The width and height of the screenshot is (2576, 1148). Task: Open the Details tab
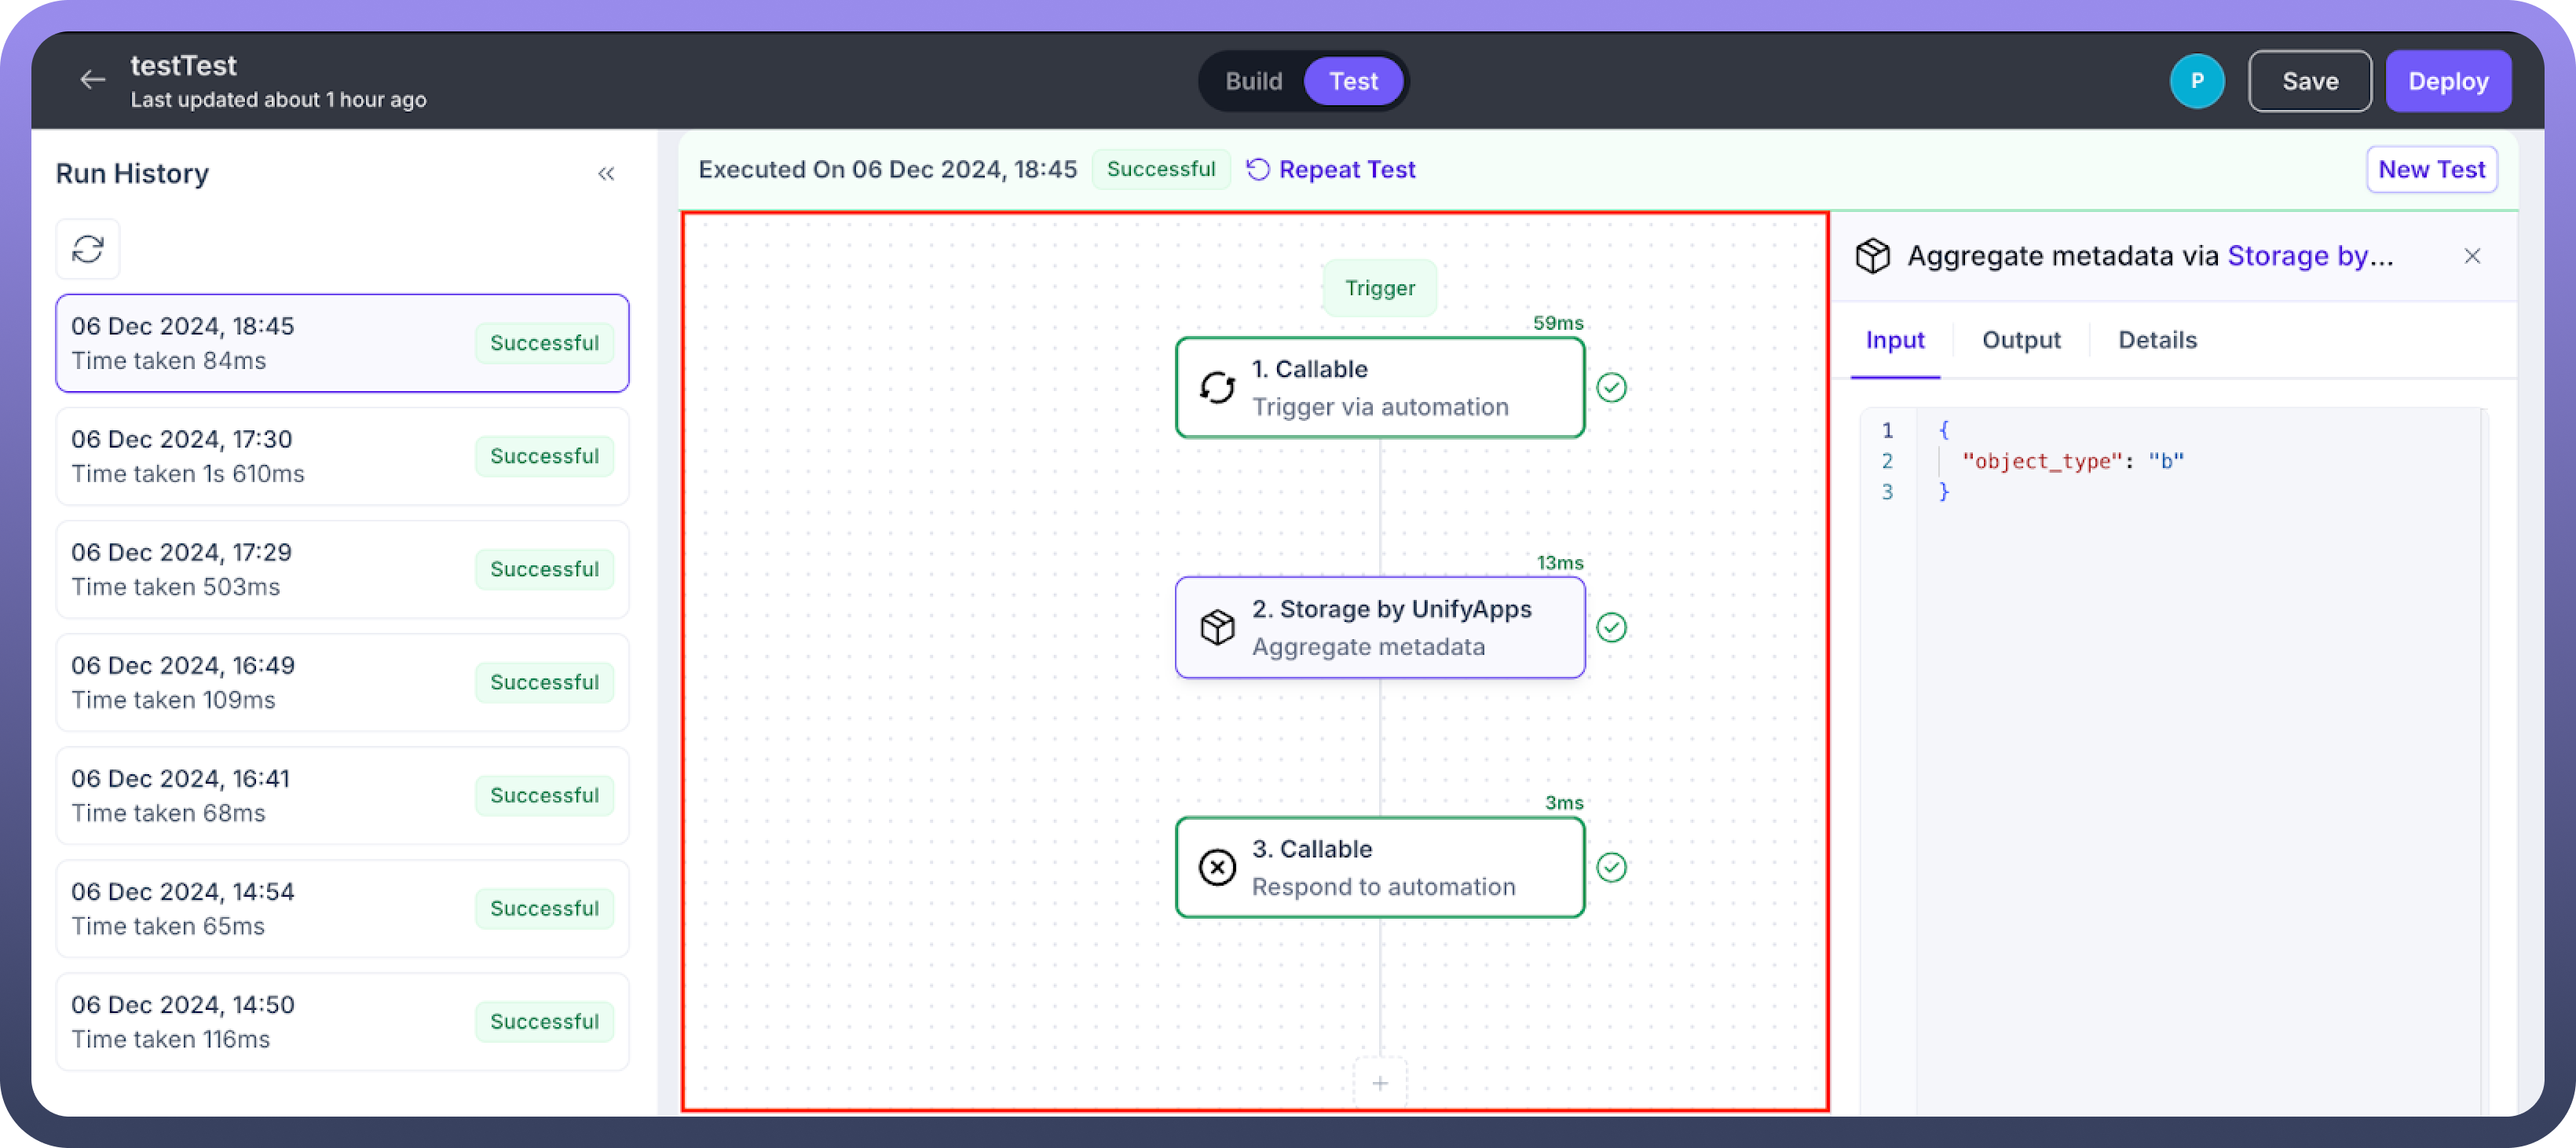click(x=2157, y=340)
